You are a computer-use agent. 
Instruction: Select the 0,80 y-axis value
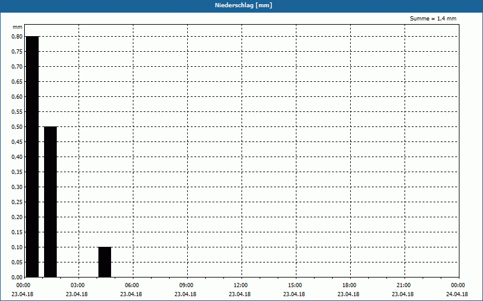(x=17, y=36)
